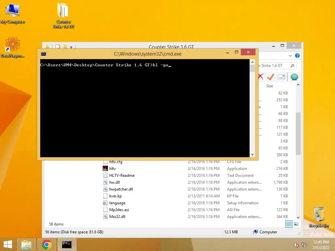335x251 pixels.
Task: Close the cmd.exe window
Action: (x=248, y=52)
